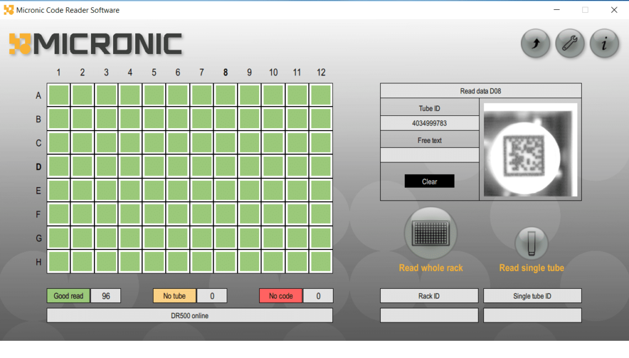Select well D8 in the rack grid
Image resolution: width=629 pixels, height=358 pixels.
click(x=225, y=167)
